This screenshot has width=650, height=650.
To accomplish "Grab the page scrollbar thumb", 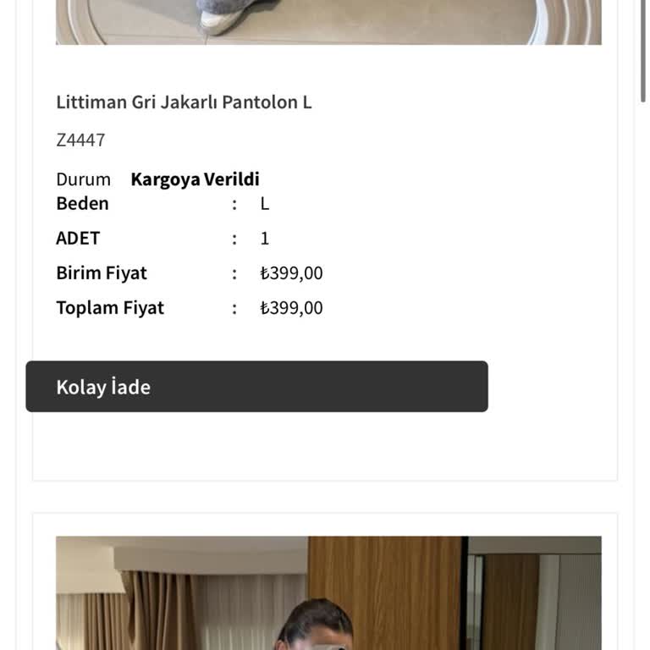I will (643, 51).
